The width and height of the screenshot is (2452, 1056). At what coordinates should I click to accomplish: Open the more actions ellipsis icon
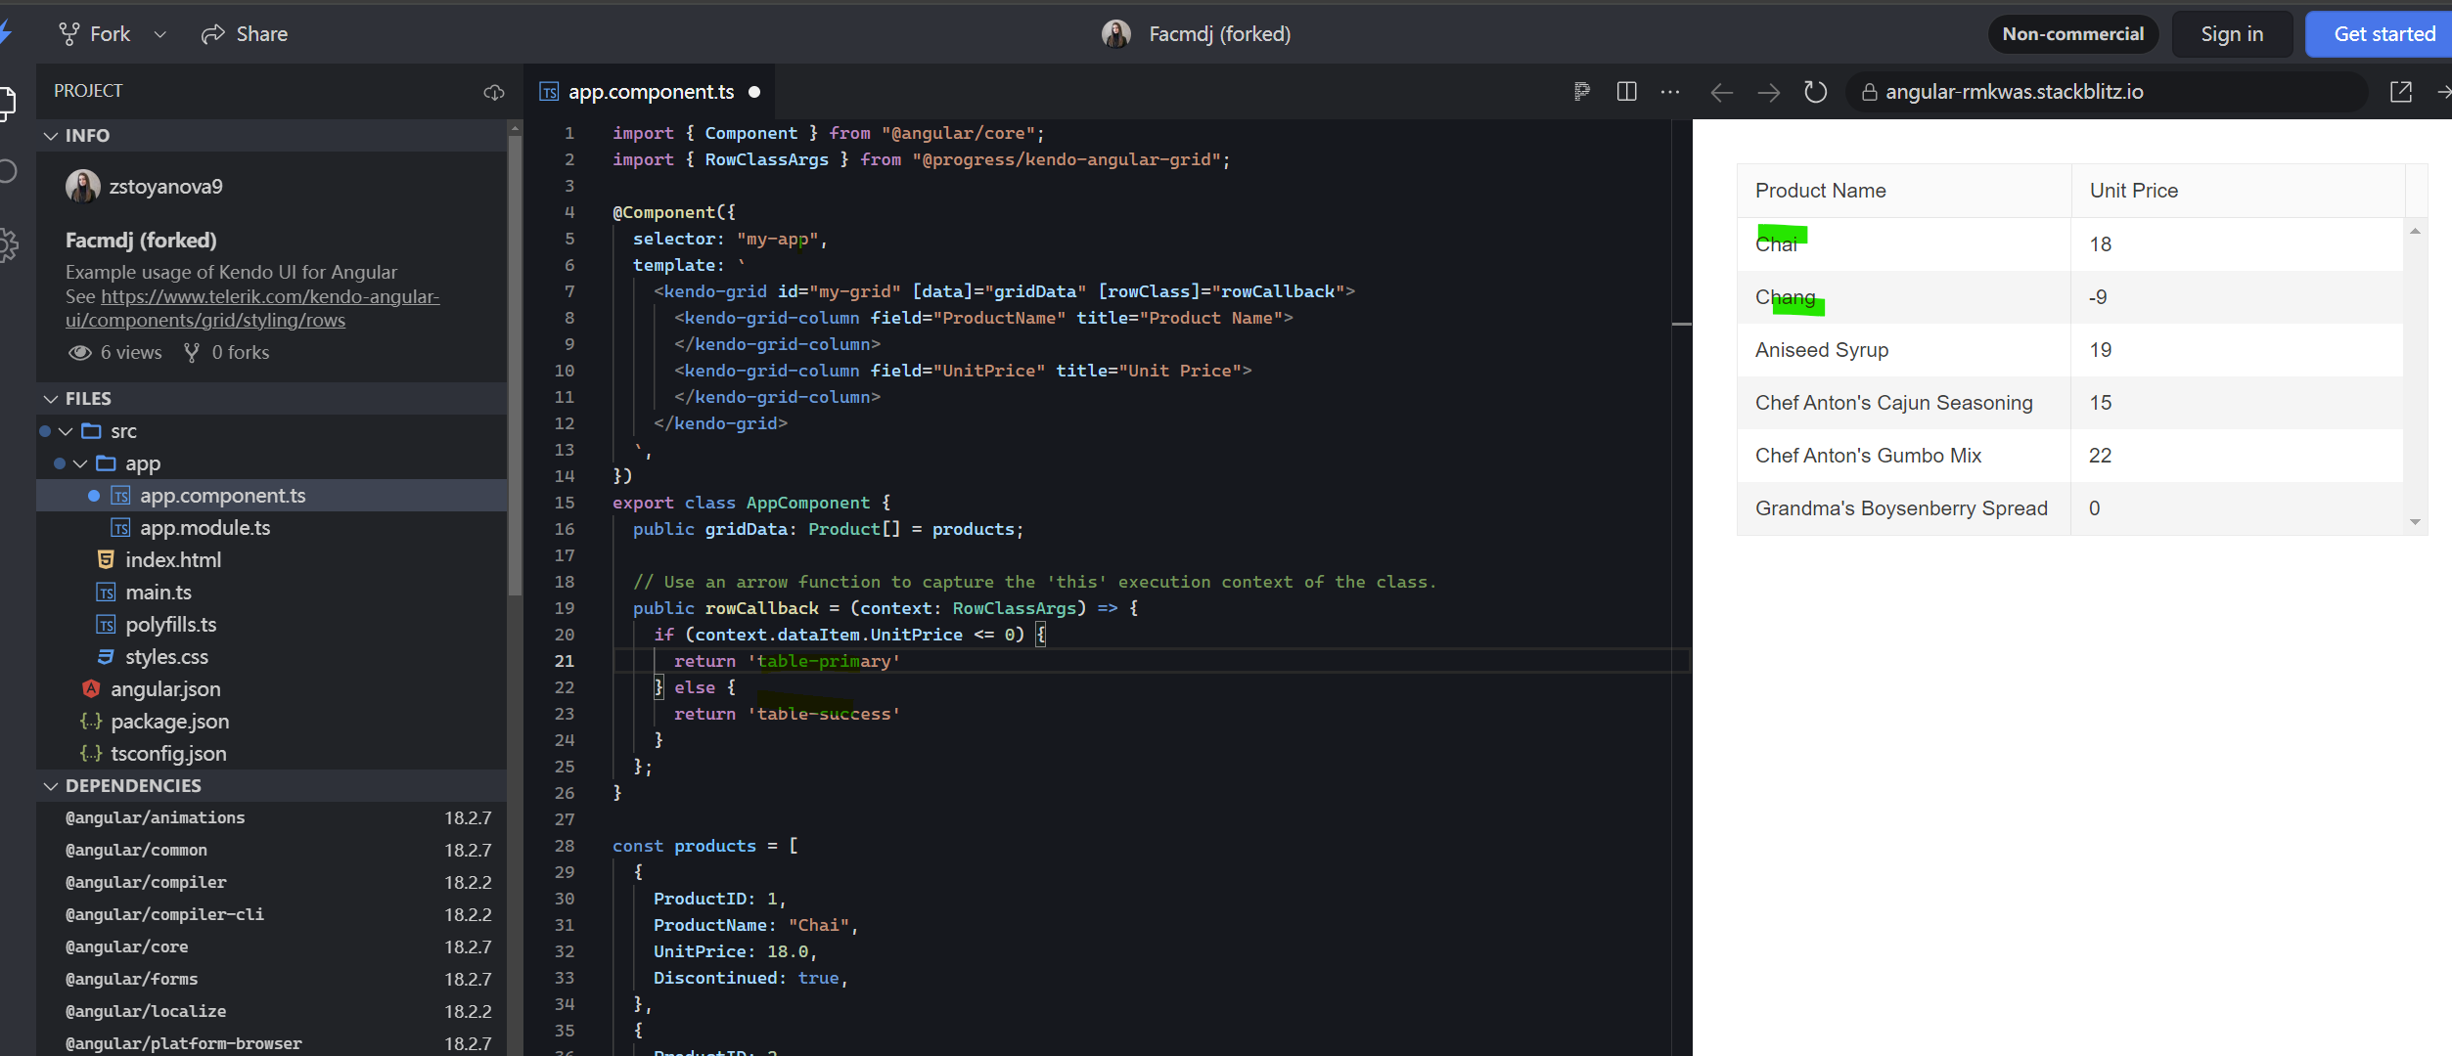1670,92
